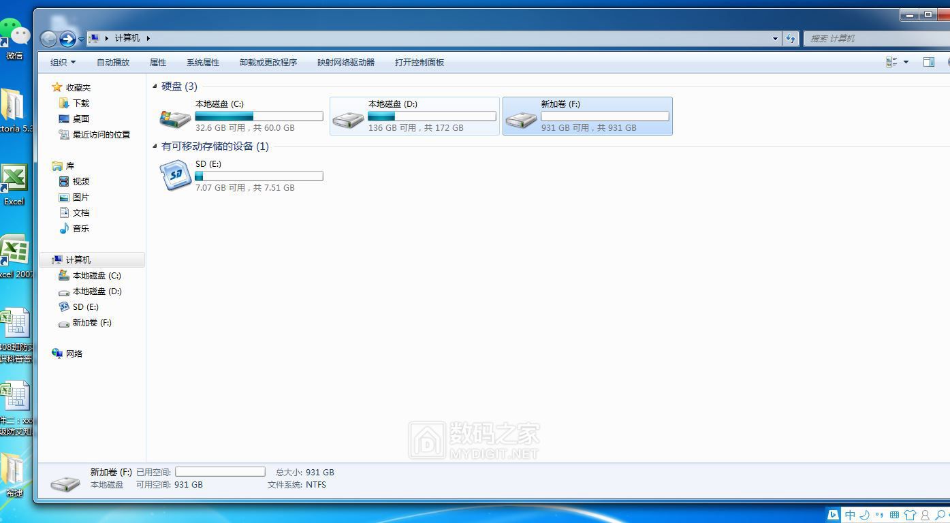Click 卸载或更改程序
This screenshot has width=950, height=523.
[268, 62]
